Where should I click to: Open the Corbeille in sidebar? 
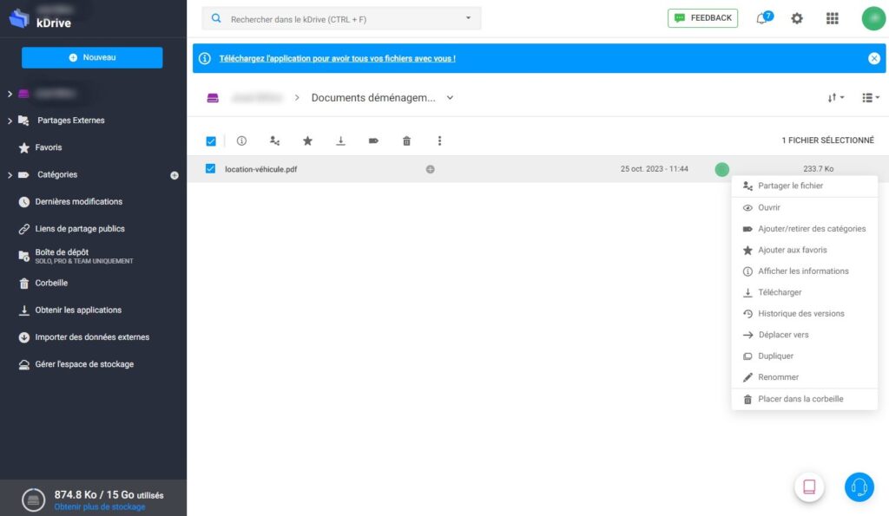(51, 284)
